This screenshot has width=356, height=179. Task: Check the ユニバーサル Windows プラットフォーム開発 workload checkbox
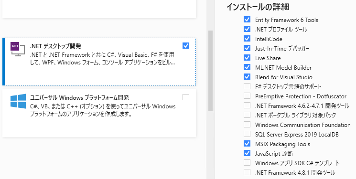(186, 97)
